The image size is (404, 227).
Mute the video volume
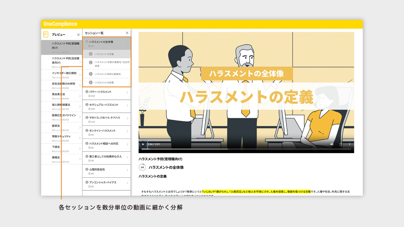click(x=332, y=145)
